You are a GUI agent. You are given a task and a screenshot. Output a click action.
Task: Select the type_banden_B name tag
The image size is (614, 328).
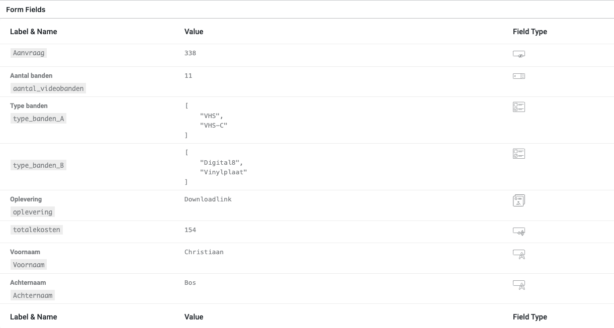[39, 165]
